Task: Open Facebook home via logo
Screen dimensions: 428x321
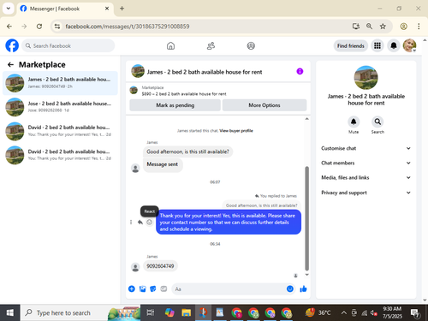Action: tap(12, 45)
